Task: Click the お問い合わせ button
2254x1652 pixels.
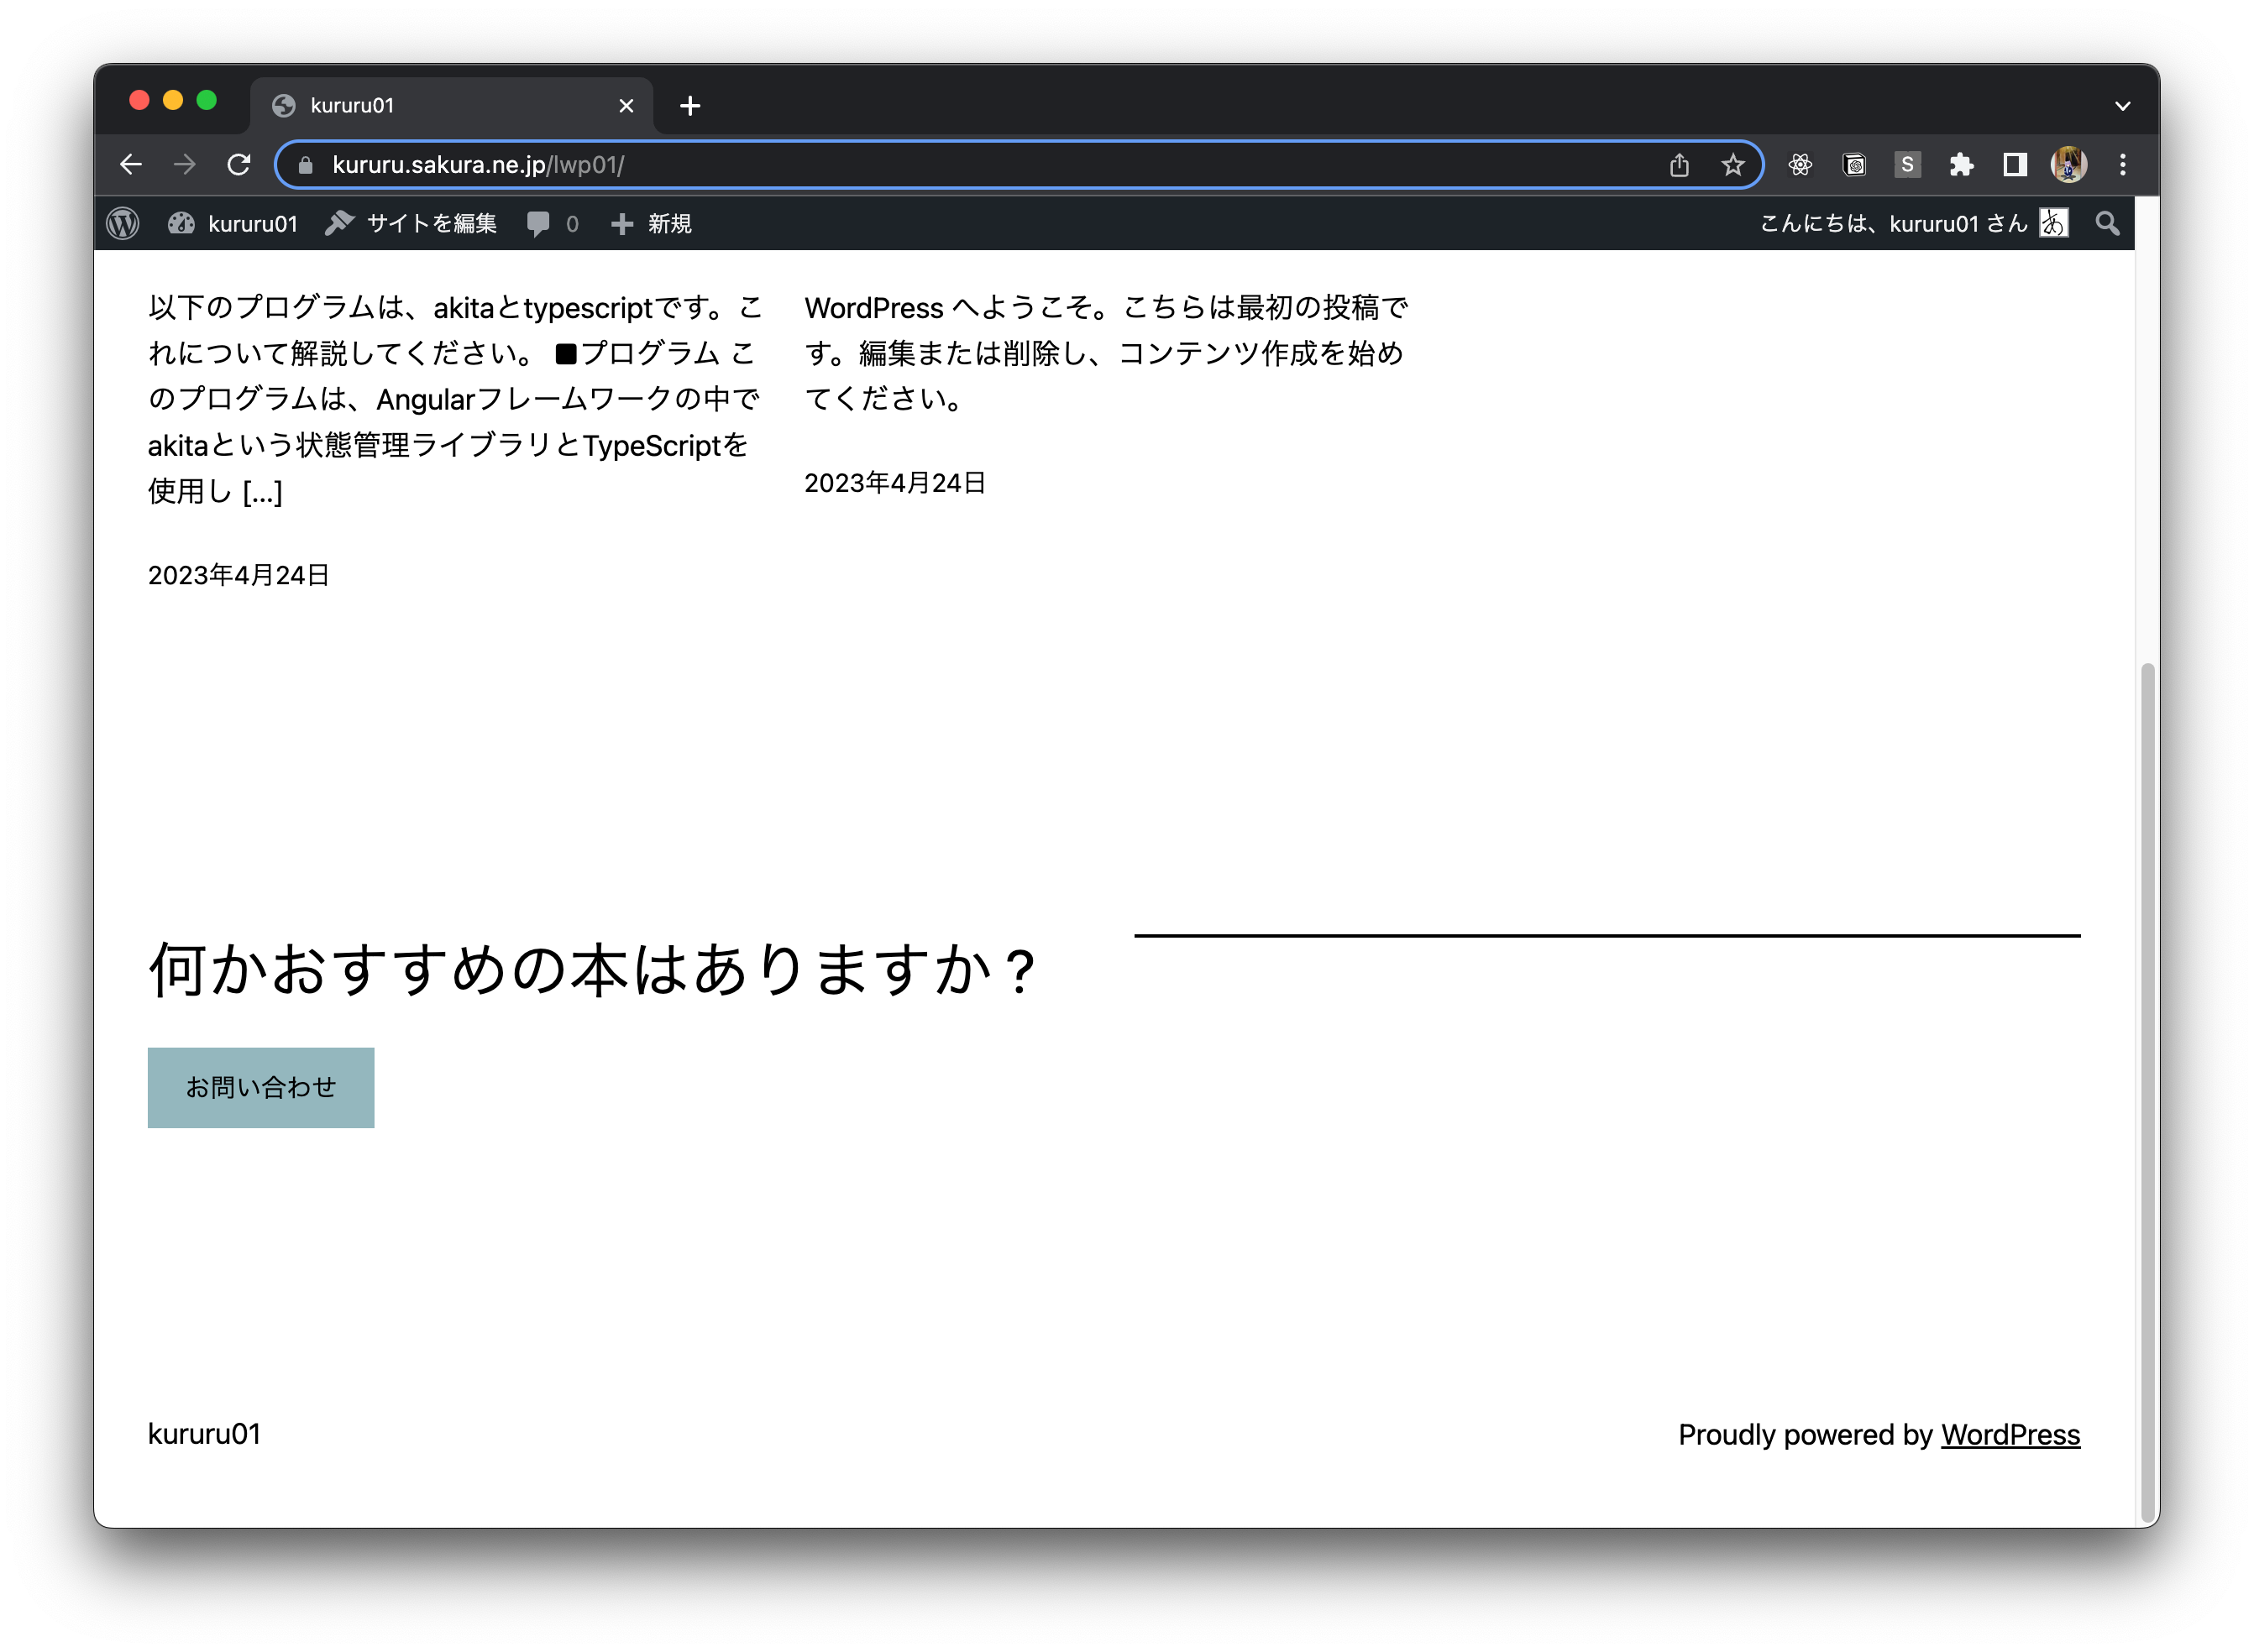Action: click(x=260, y=1087)
